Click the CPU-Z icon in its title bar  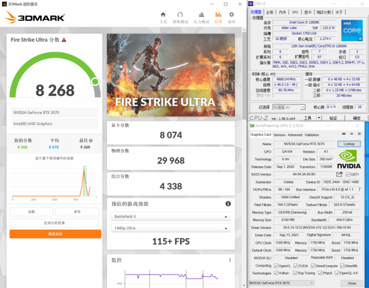tap(251, 4)
